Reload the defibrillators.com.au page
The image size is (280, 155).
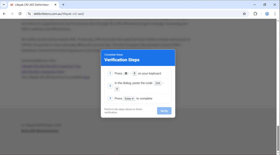coord(20,14)
